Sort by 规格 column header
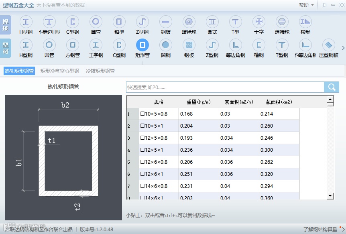This screenshot has height=234, width=346. point(159,102)
